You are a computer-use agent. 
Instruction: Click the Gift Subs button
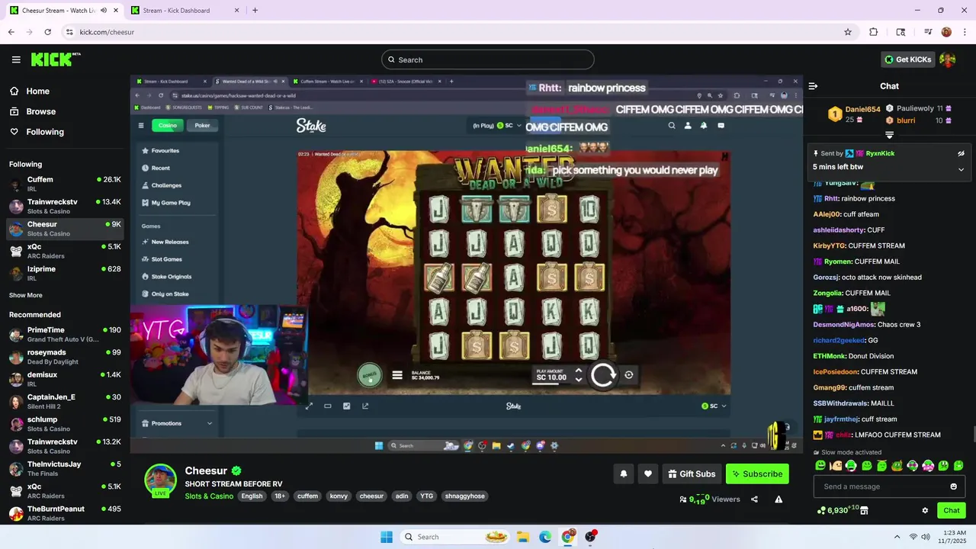pyautogui.click(x=692, y=474)
